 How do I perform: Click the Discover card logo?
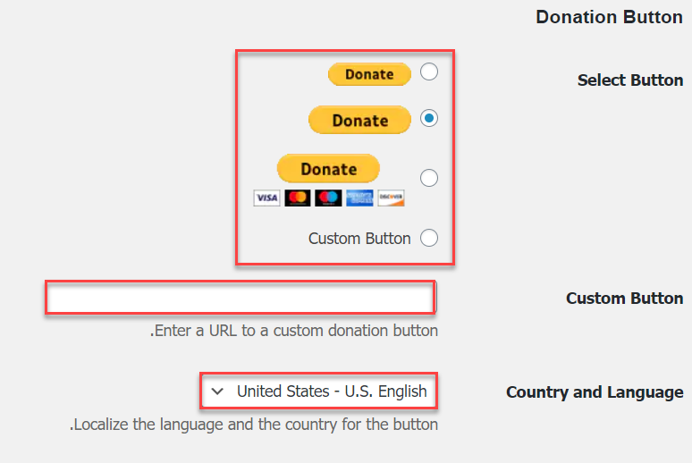(x=391, y=198)
